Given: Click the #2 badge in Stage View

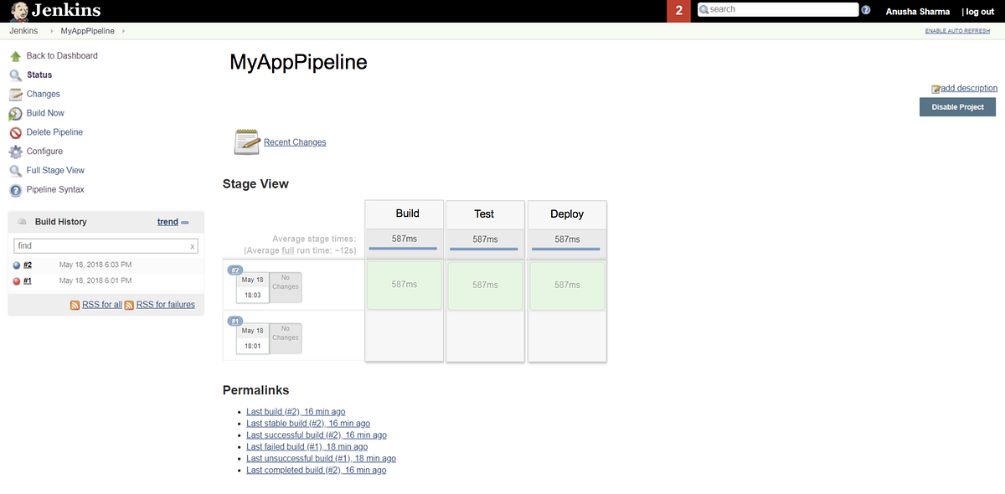Looking at the screenshot, I should point(235,270).
